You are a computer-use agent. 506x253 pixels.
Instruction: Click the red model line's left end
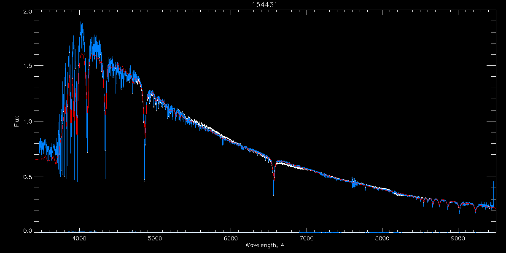(x=35, y=160)
